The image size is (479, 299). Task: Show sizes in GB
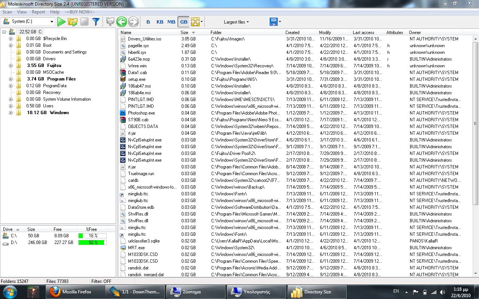pyautogui.click(x=184, y=22)
